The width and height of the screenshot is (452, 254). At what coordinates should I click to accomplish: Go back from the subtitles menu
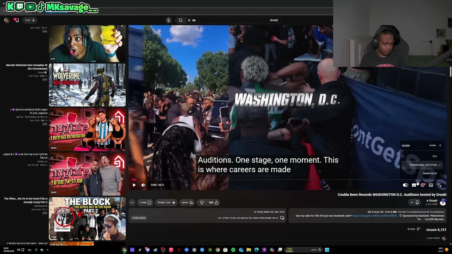pyautogui.click(x=440, y=145)
